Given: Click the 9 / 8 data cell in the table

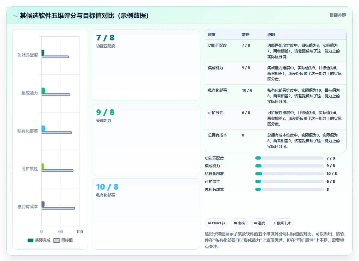Looking at the screenshot, I should [x=246, y=68].
